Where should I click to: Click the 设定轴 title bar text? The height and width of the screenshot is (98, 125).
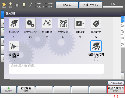[x=11, y=14]
